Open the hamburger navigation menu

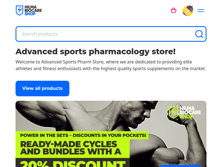tap(201, 11)
